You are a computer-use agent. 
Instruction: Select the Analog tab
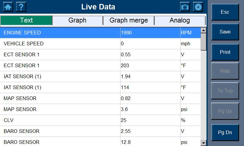[180, 20]
